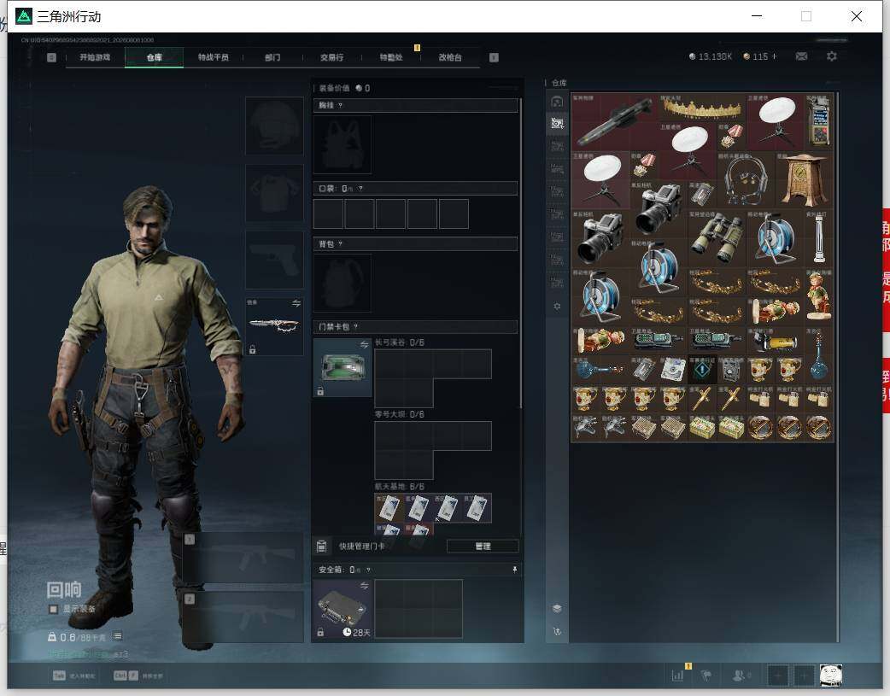Click the empty chest rig slot
Screen dimensions: 890x696
[x=343, y=144]
